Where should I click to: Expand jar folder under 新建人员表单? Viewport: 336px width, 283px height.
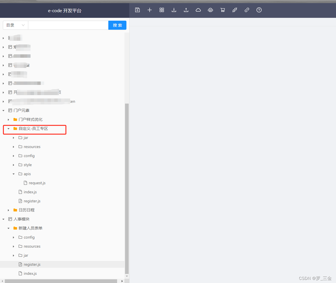pyautogui.click(x=14, y=255)
